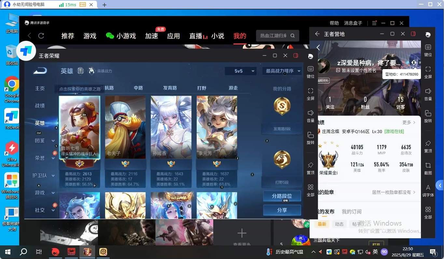Viewport: 444px width, 259px height.
Task: Click 全部 grid icon in 王者荣耀 side toolbar
Action: point(311,187)
